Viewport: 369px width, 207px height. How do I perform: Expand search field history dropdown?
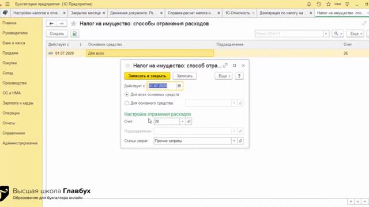[326, 33]
